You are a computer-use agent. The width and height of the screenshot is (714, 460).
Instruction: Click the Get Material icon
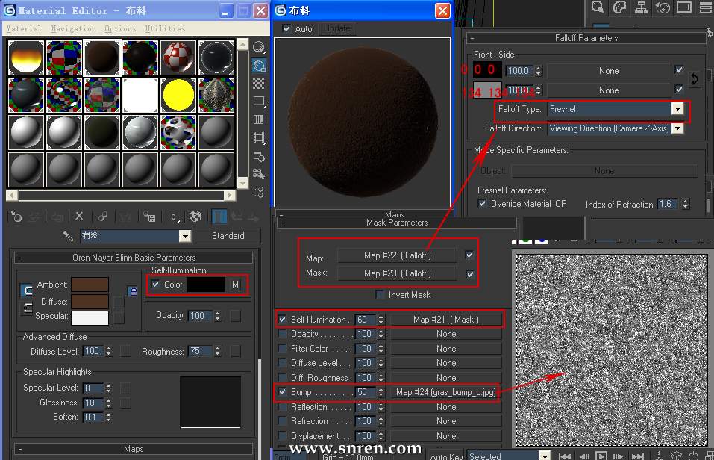[x=16, y=217]
